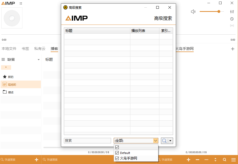Select the 火鸟手游网 playlist tab
Viewport: 238px width, 164px height.
click(x=185, y=49)
